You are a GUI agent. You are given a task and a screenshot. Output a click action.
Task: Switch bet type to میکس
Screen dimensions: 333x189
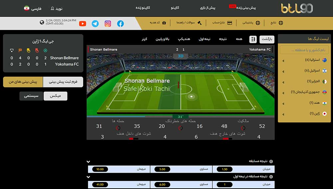point(55,96)
